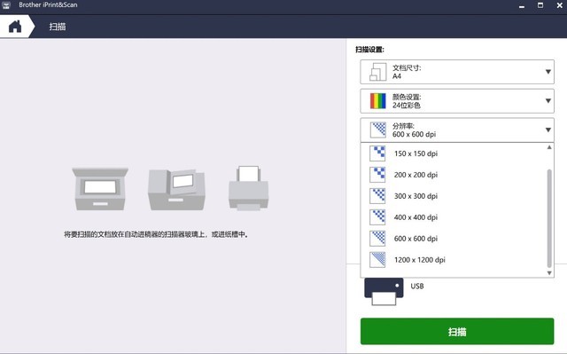Screen dimensions: 567x354
Task: Click the document size paper icon
Action: [x=378, y=72]
